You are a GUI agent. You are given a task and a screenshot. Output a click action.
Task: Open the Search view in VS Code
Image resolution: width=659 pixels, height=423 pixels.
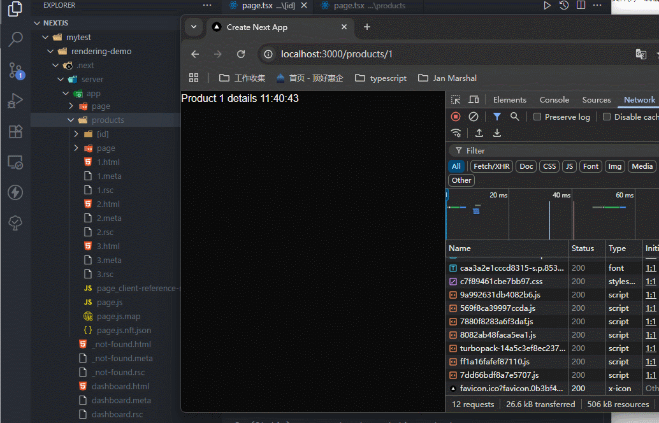pos(15,39)
